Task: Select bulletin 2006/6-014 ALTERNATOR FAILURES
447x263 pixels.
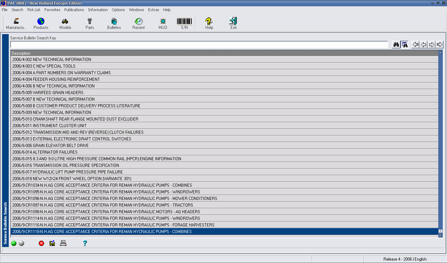Action: 45,152
